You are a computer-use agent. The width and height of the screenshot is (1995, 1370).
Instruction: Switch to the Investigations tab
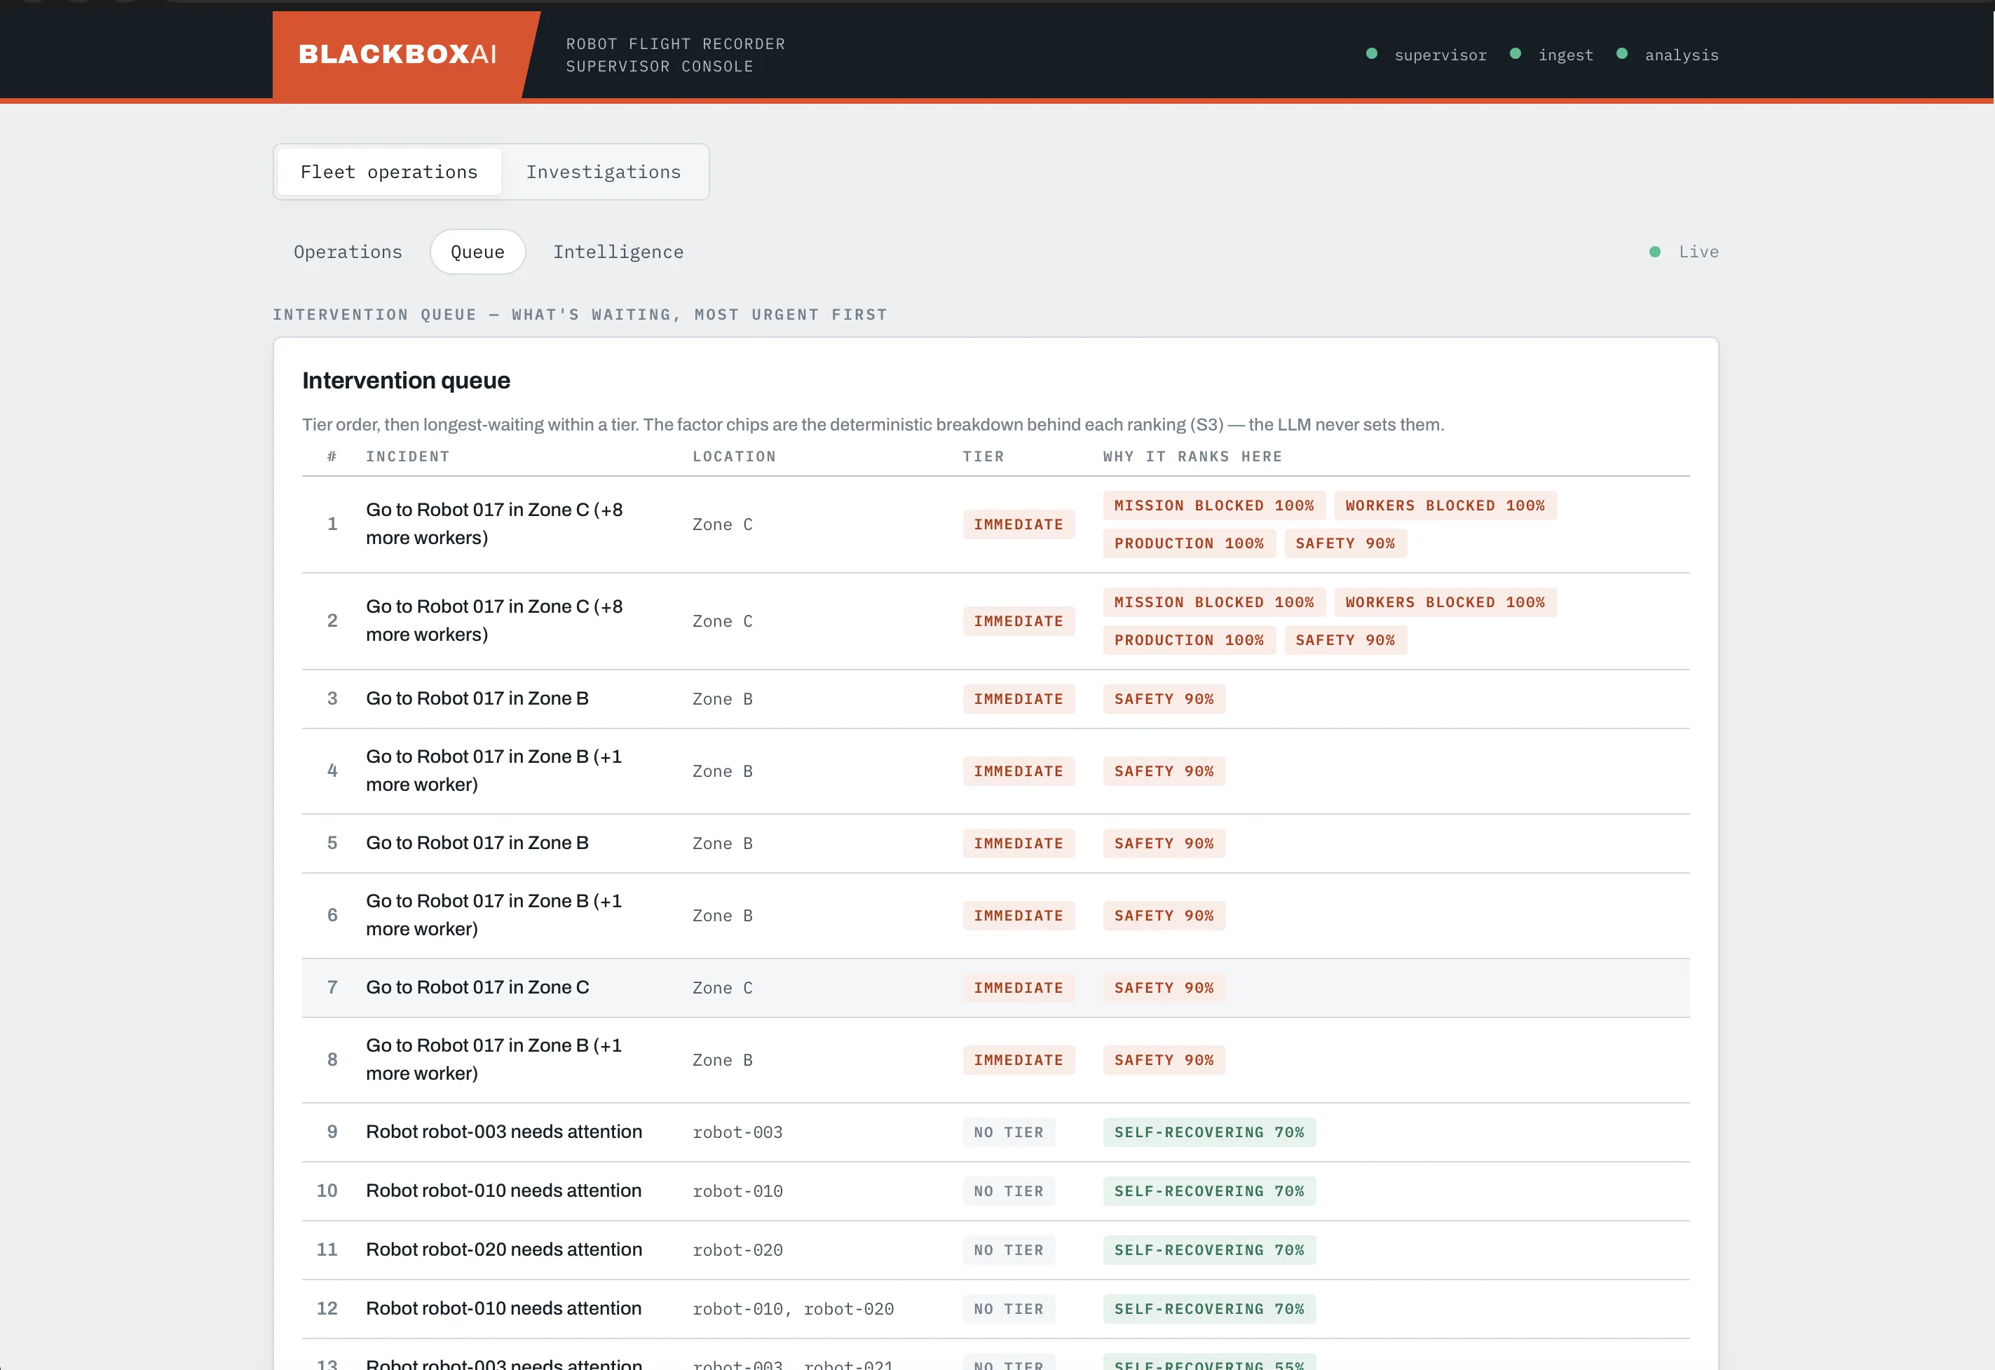pos(604,172)
